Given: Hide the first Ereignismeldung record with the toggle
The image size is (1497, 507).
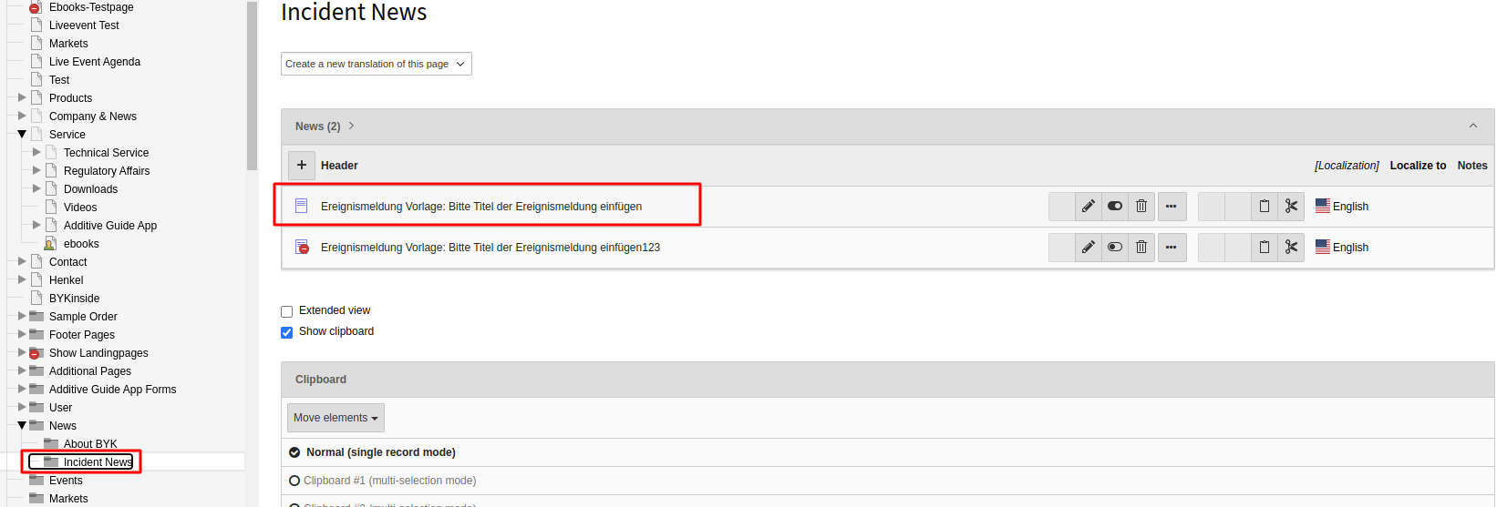Looking at the screenshot, I should coord(1115,207).
